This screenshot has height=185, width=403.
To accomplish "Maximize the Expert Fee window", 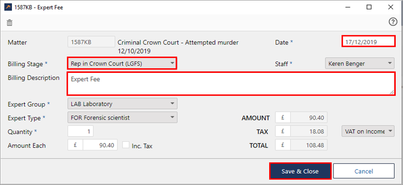I will (x=369, y=7).
